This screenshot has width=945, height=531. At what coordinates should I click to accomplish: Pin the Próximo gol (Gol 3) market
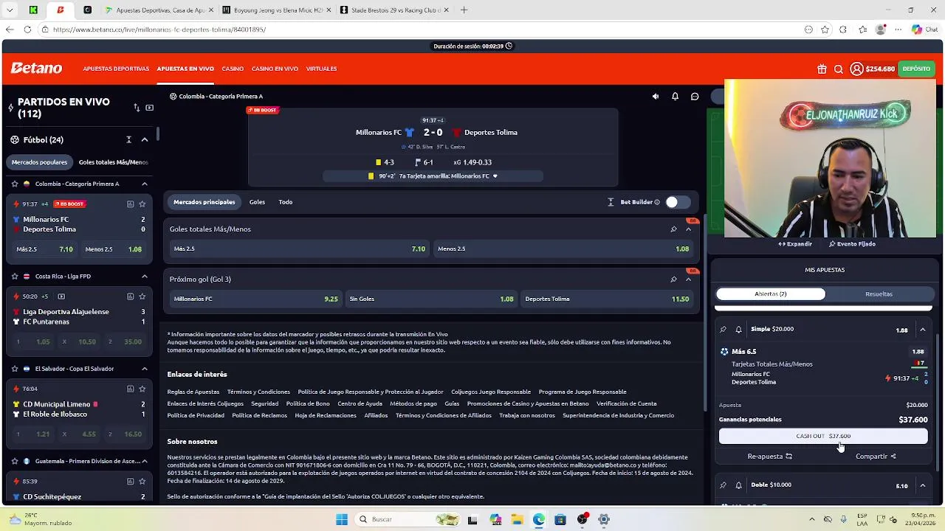coord(673,280)
